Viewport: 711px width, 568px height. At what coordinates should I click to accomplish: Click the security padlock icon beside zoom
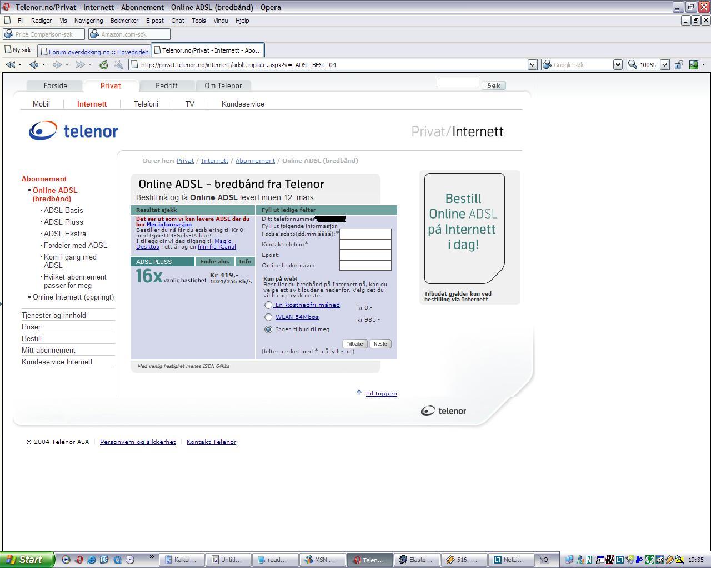679,65
